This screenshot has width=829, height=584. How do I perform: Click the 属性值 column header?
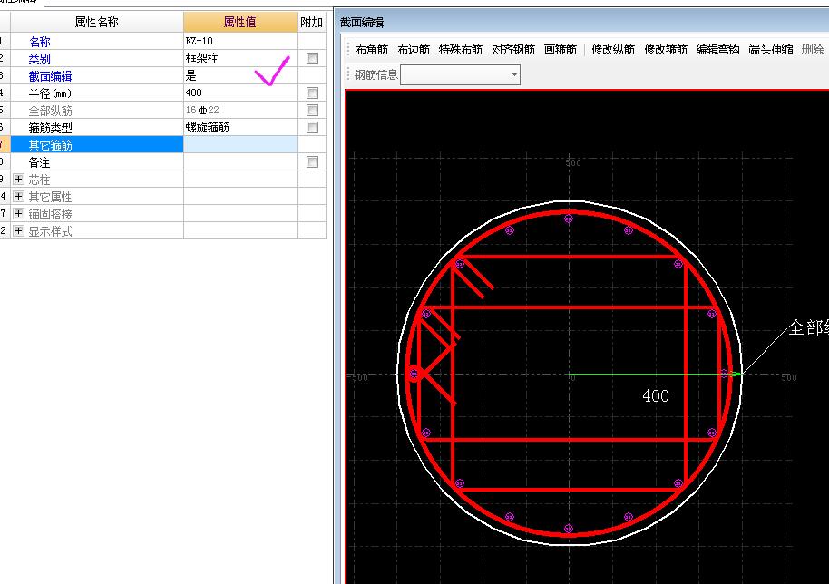(x=240, y=22)
